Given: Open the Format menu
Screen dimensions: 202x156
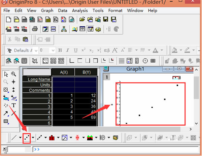Looking at the screenshot, I should (x=115, y=10).
